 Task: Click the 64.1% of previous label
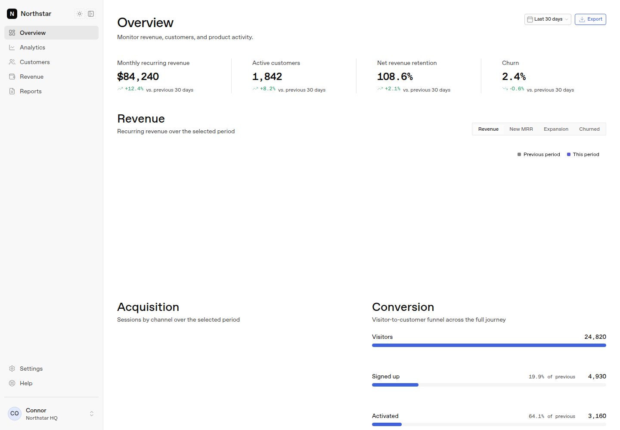[552, 416]
